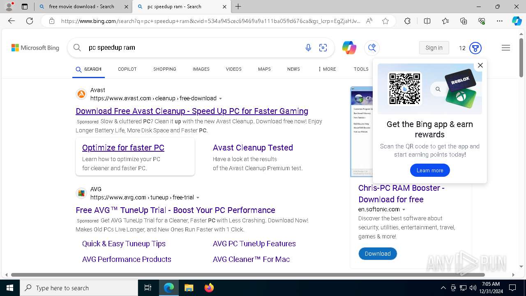This screenshot has height=296, width=526.
Task: Click the new tab plus button
Action: point(238,7)
